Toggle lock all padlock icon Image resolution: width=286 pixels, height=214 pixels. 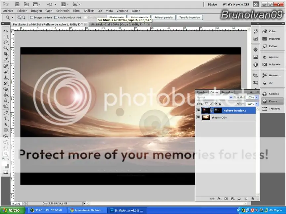point(220,104)
